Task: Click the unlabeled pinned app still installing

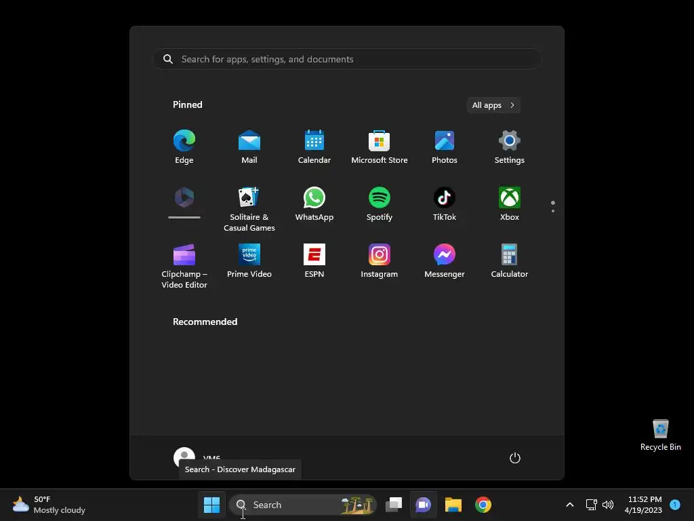Action: [184, 203]
